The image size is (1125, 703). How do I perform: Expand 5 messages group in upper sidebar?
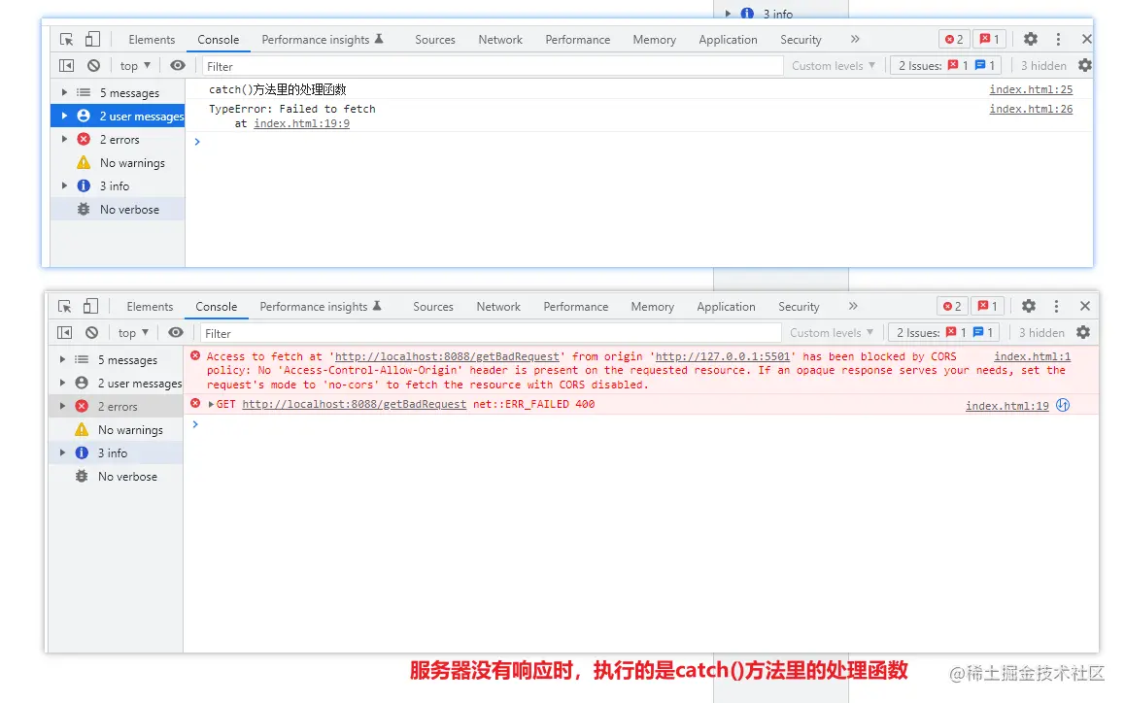pyautogui.click(x=64, y=92)
